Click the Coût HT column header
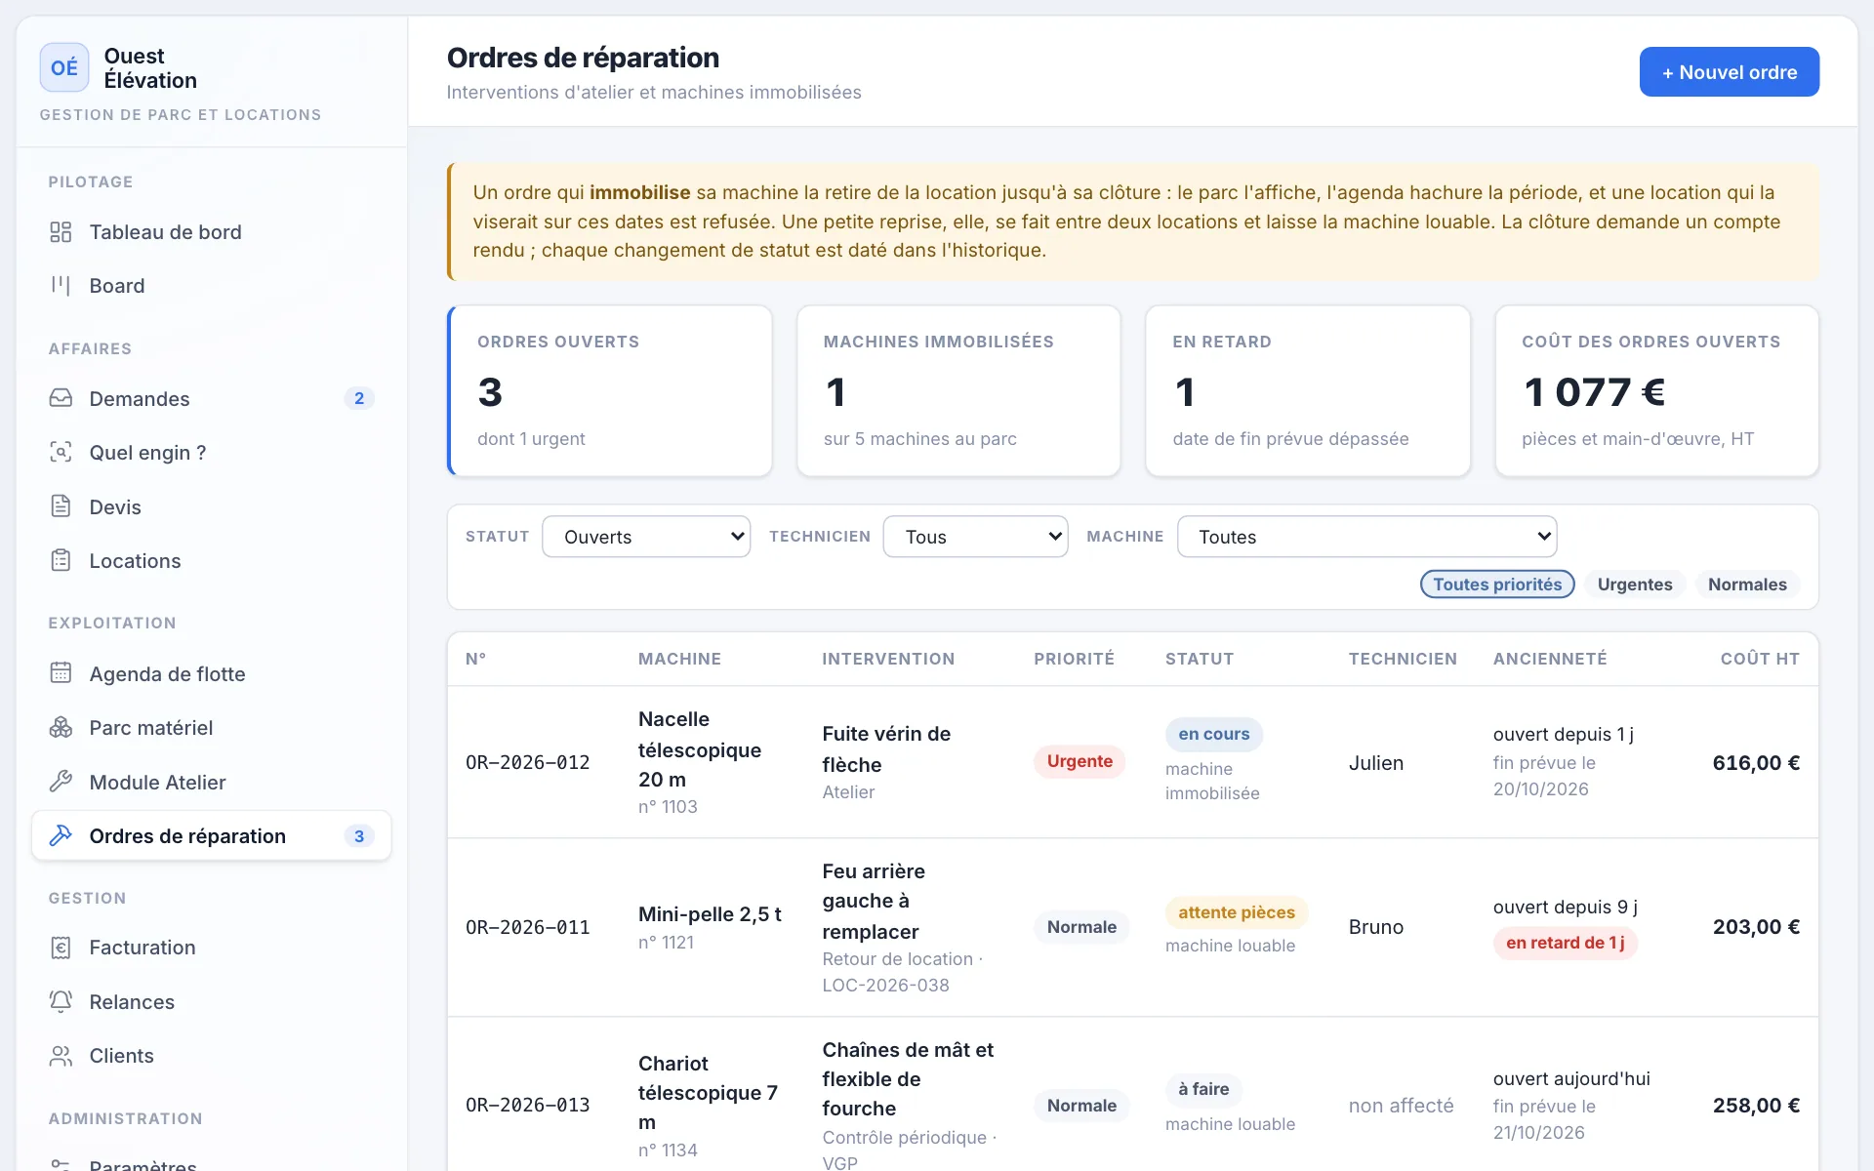1874x1171 pixels. (x=1760, y=659)
